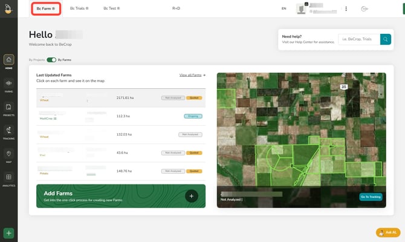Viewport: 405px width, 242px height.
Task: Click the By Projects label
Action: point(37,60)
